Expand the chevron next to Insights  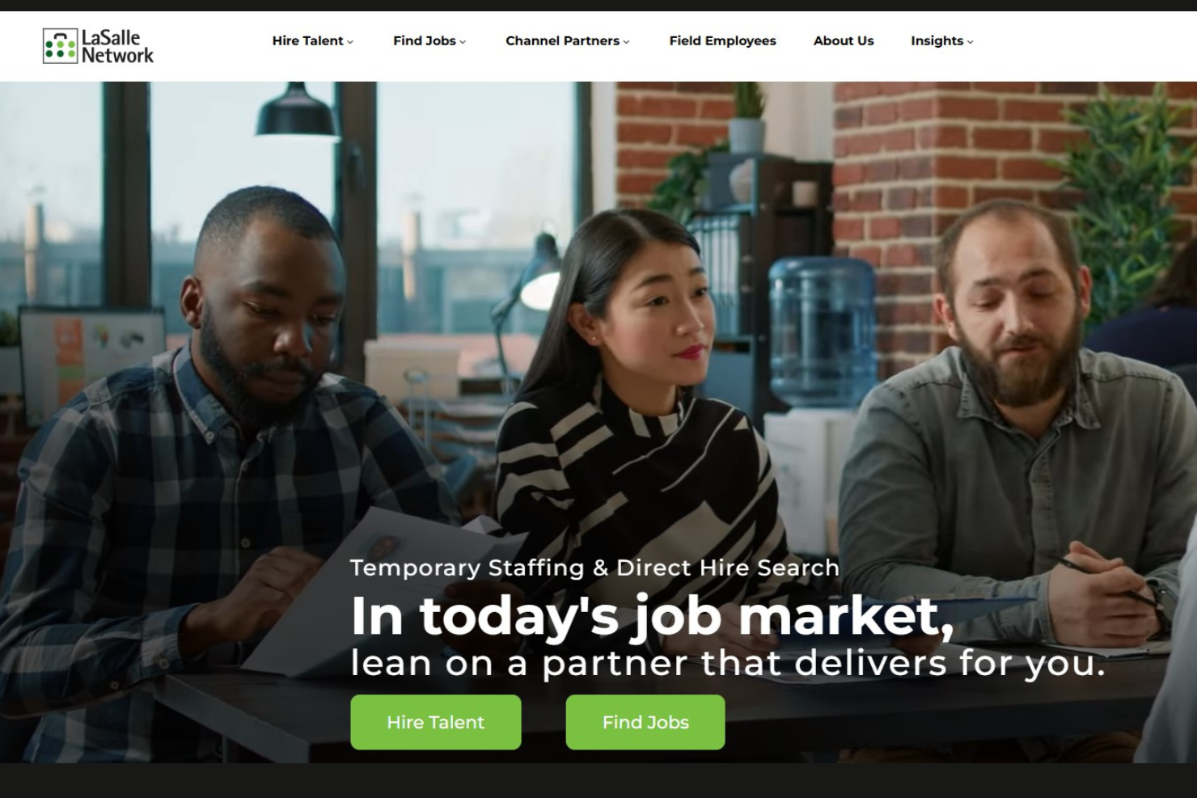point(971,42)
